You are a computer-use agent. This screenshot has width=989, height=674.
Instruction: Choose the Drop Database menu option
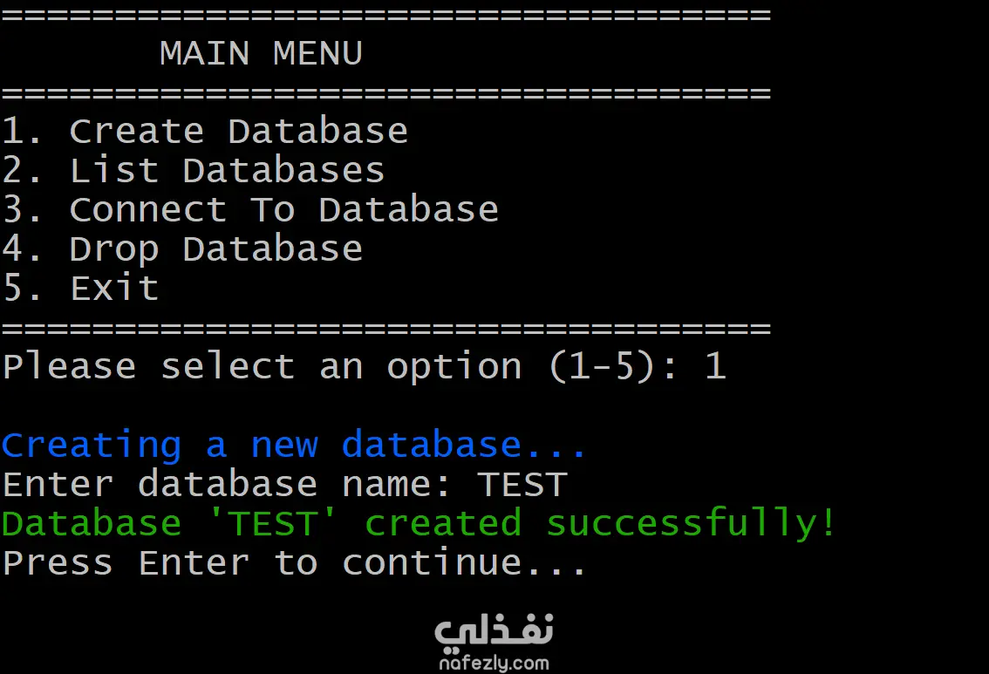(215, 249)
